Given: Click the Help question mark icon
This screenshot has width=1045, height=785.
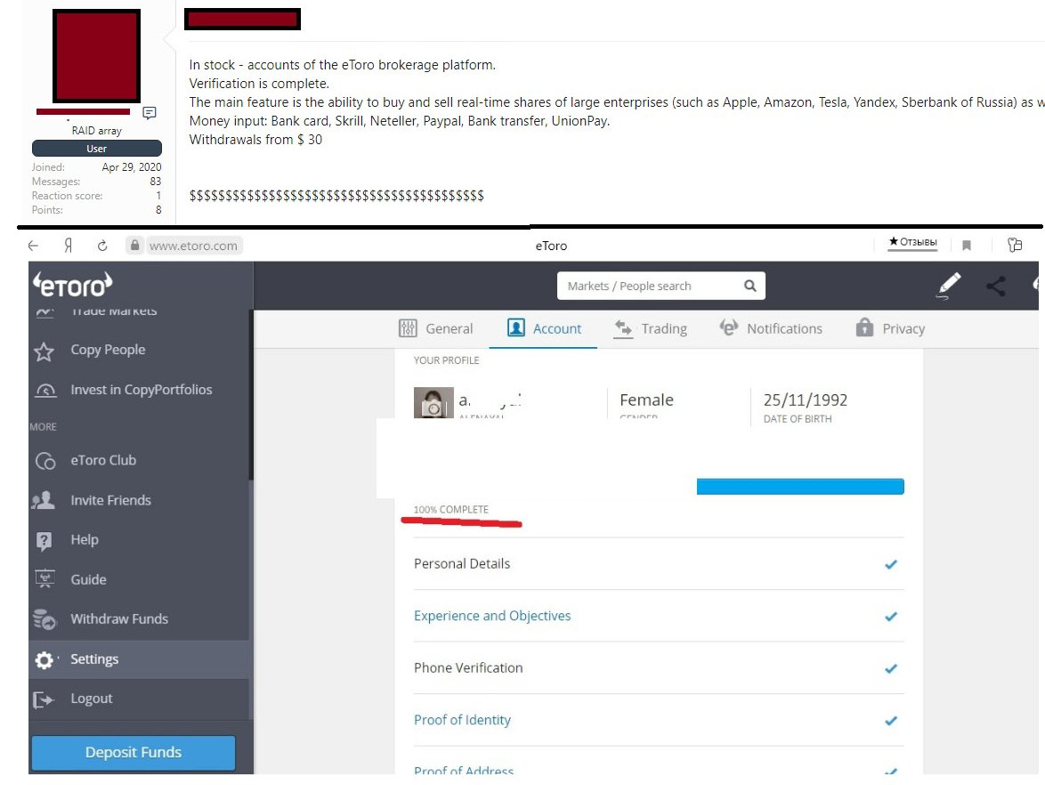Looking at the screenshot, I should [x=44, y=541].
